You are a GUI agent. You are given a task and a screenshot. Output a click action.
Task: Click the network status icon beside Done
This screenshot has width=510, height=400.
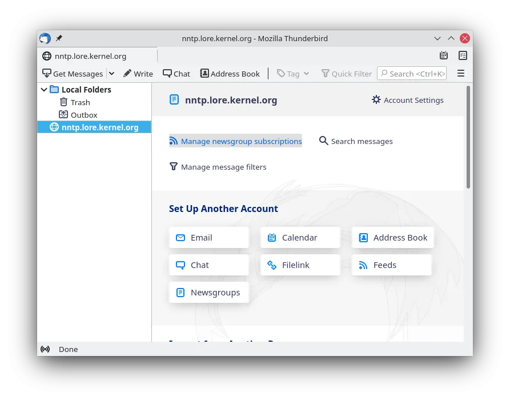[45, 349]
